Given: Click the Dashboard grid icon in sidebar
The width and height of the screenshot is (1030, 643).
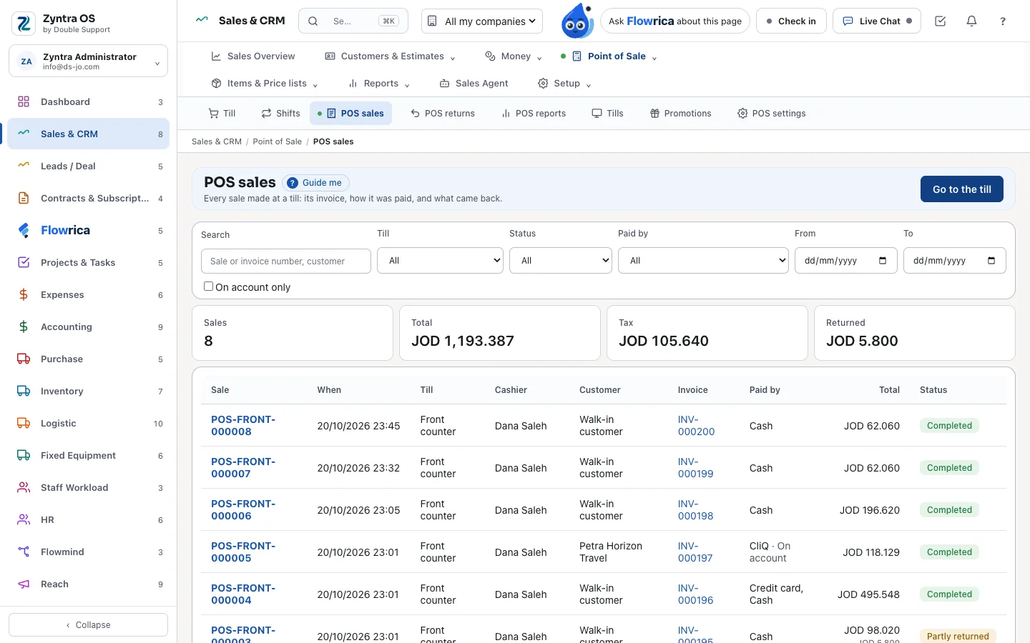Looking at the screenshot, I should click(x=24, y=101).
